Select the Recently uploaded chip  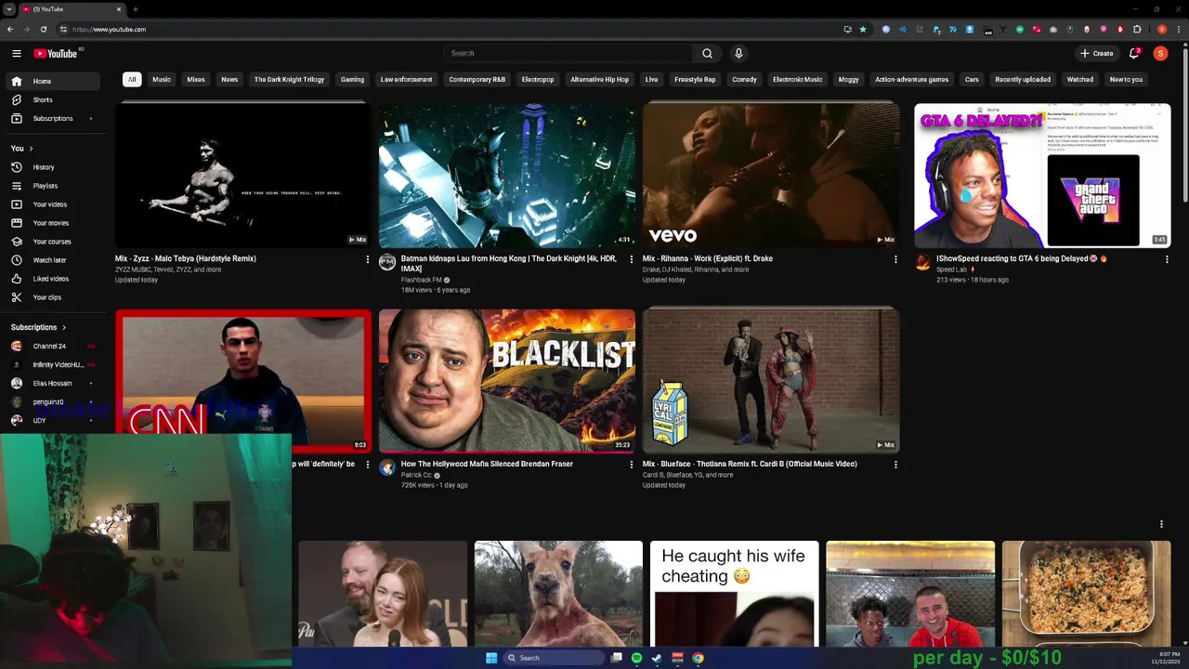1023,79
